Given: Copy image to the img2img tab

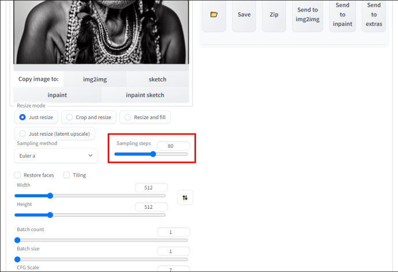Looking at the screenshot, I should pyautogui.click(x=95, y=79).
